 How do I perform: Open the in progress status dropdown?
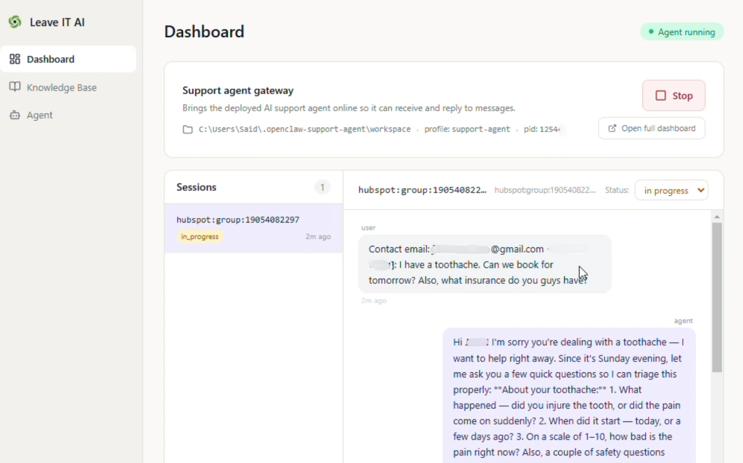click(671, 190)
